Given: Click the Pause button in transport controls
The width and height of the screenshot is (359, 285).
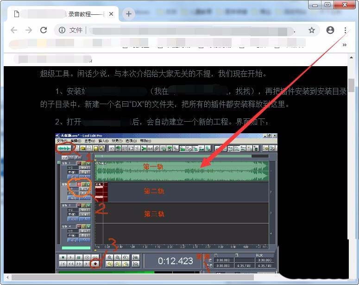Looking at the screenshot, I should tap(79, 257).
